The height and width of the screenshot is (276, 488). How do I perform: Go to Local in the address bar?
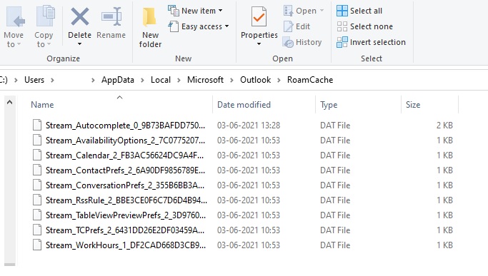point(161,80)
